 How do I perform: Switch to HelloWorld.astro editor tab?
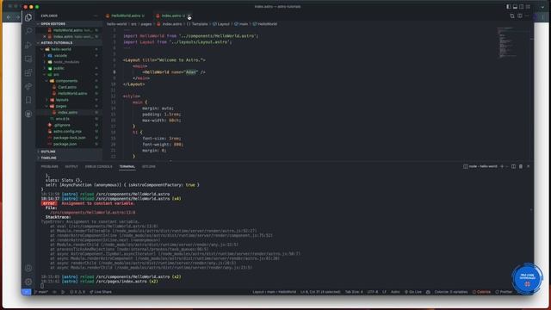[126, 15]
